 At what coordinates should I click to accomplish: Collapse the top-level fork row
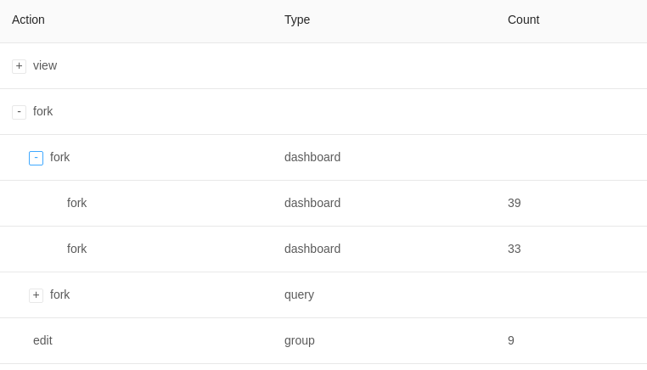pos(19,112)
